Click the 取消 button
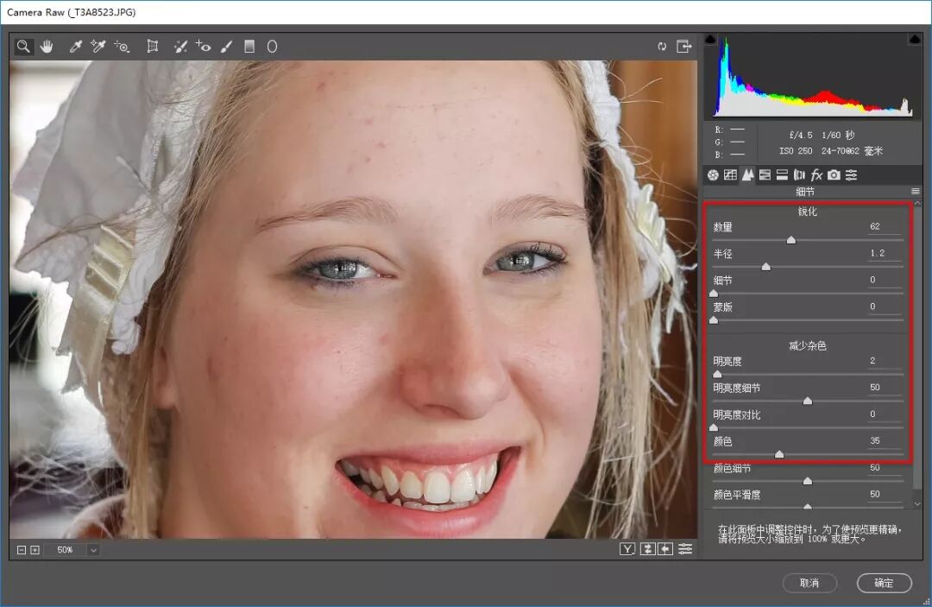 [809, 583]
